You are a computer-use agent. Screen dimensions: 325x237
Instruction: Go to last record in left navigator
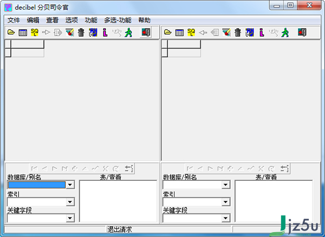64,168
